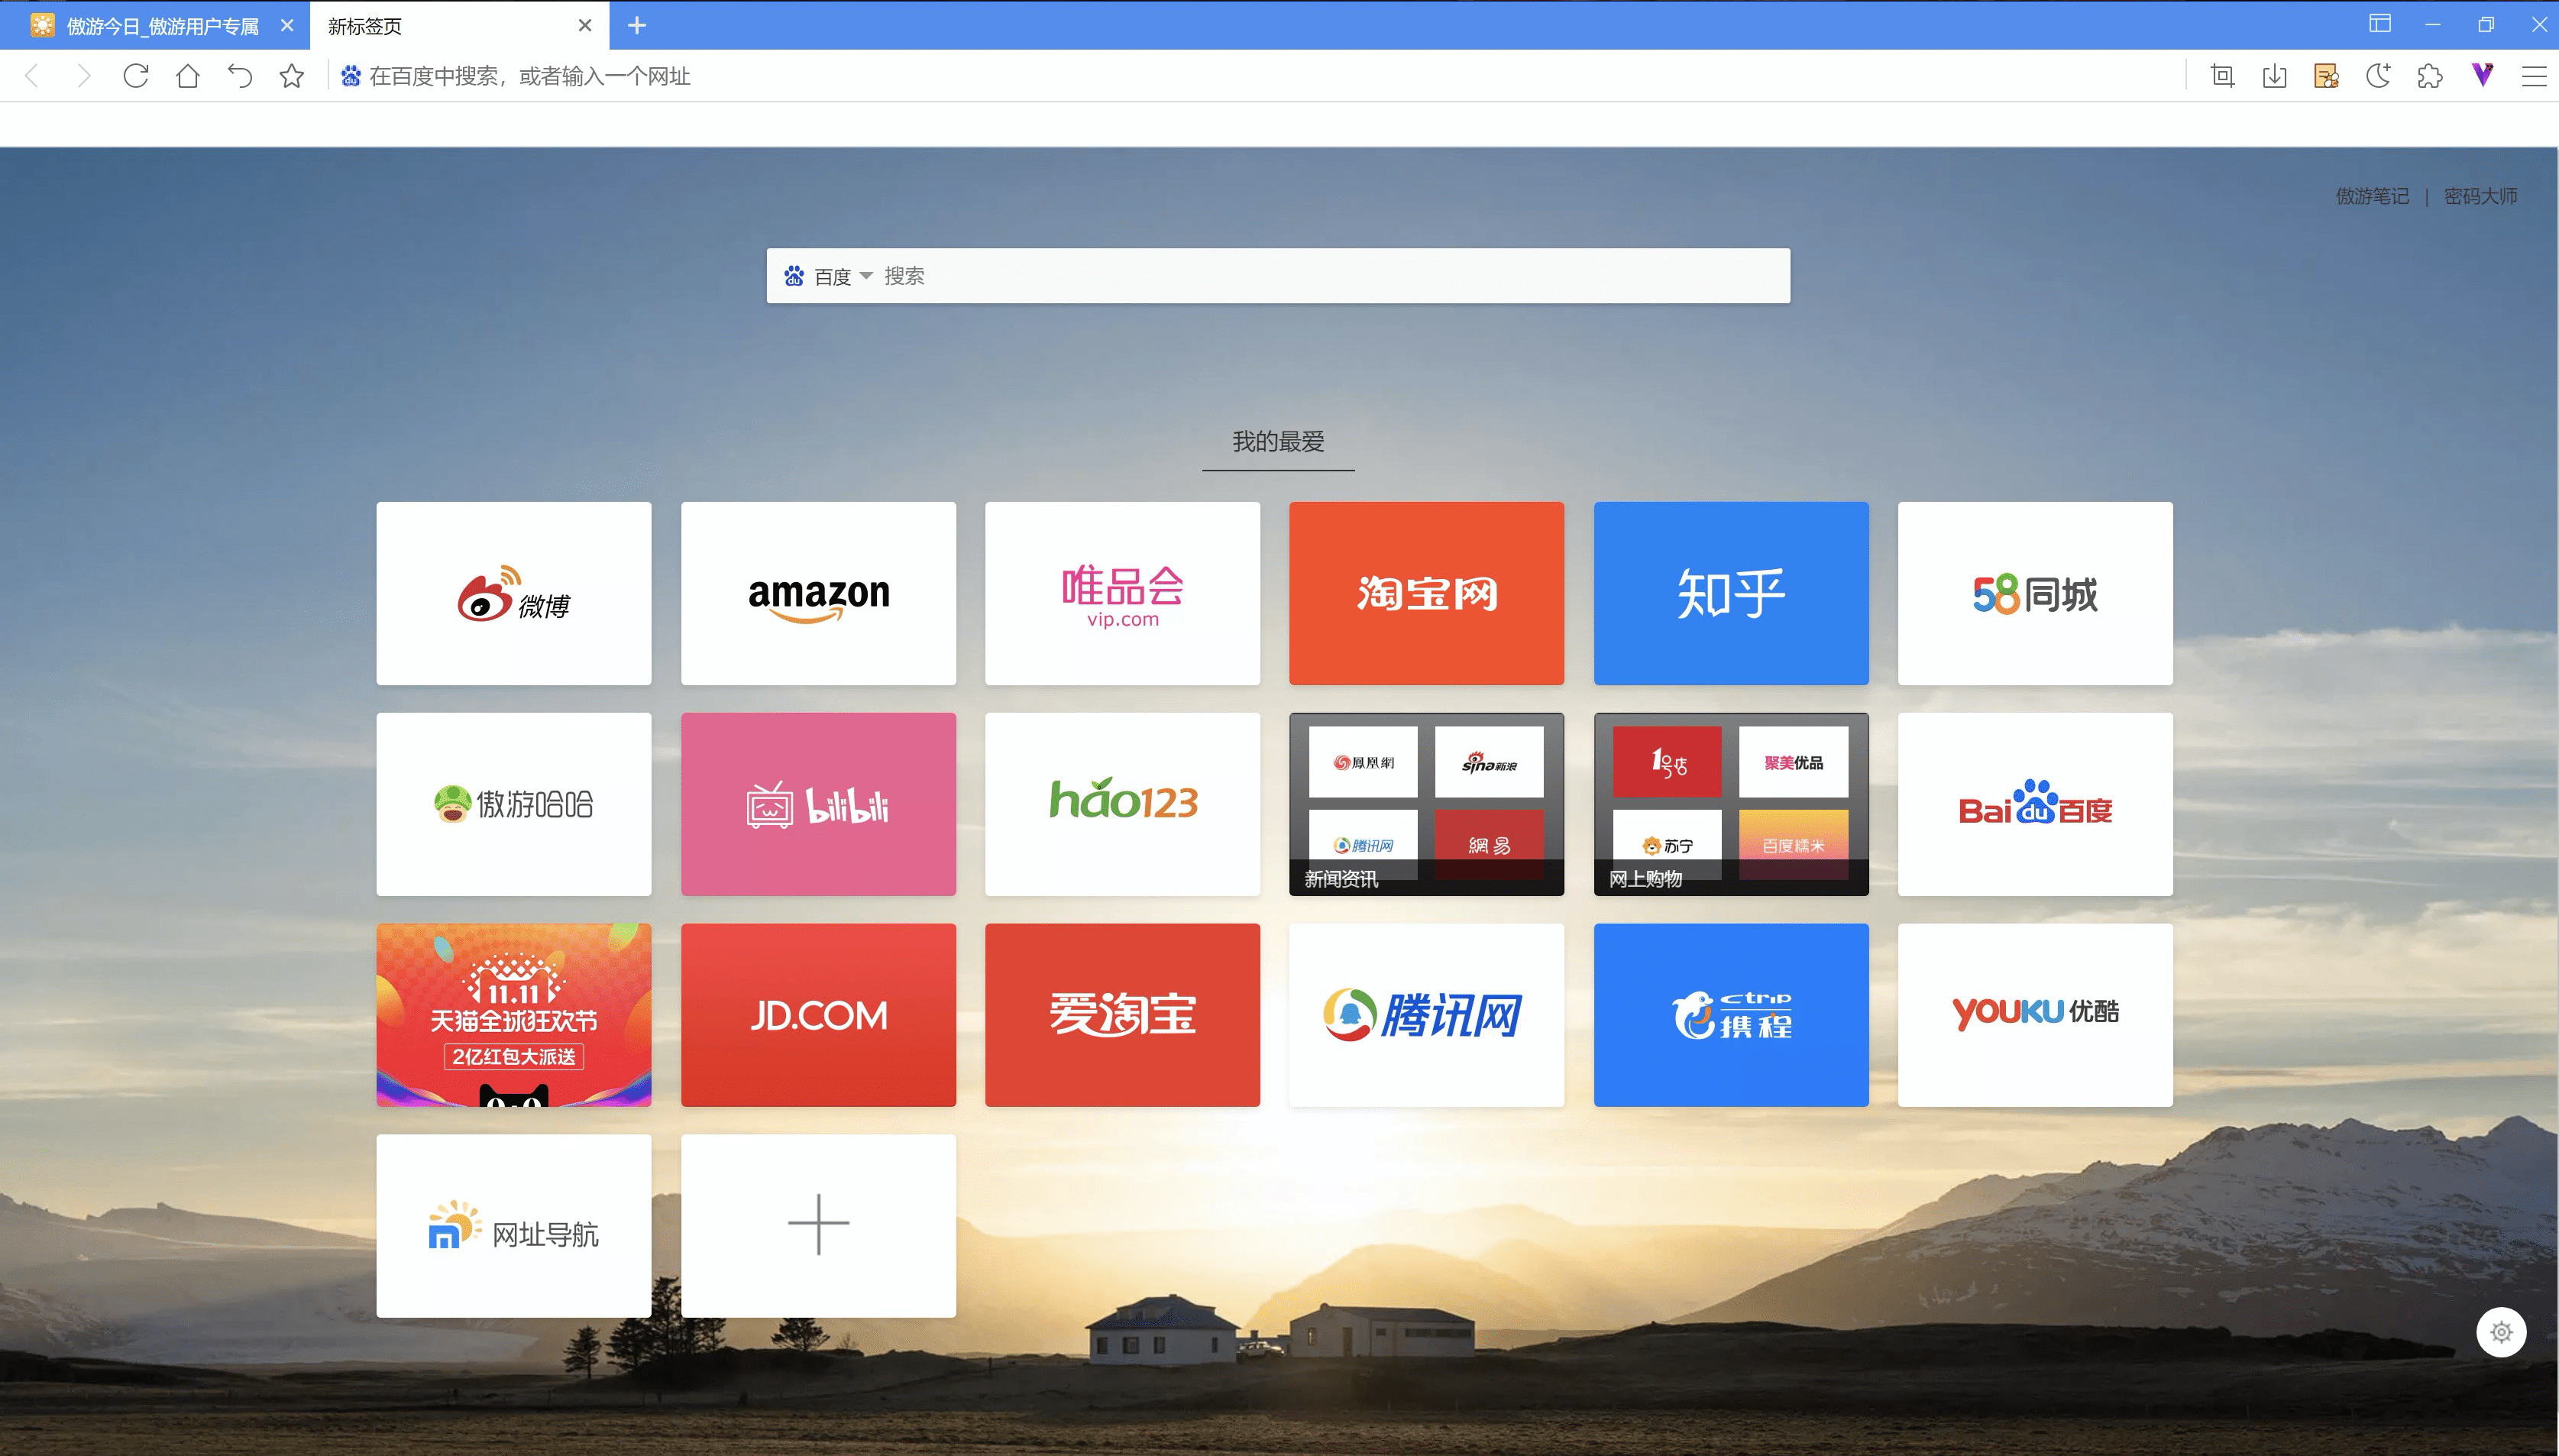Open the 网址导航 tile
This screenshot has height=1456, width=2559.
[514, 1226]
